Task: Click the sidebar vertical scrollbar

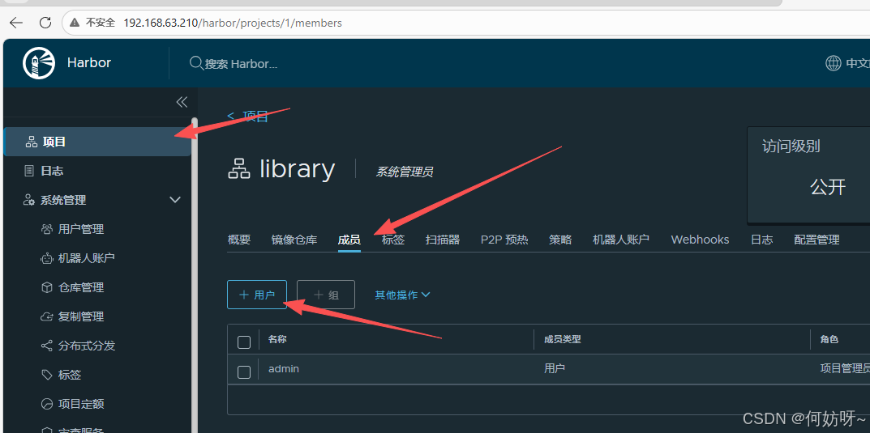Action: [x=195, y=275]
